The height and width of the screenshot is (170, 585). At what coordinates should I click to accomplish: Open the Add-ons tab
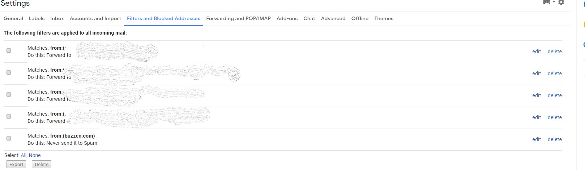[x=287, y=18]
